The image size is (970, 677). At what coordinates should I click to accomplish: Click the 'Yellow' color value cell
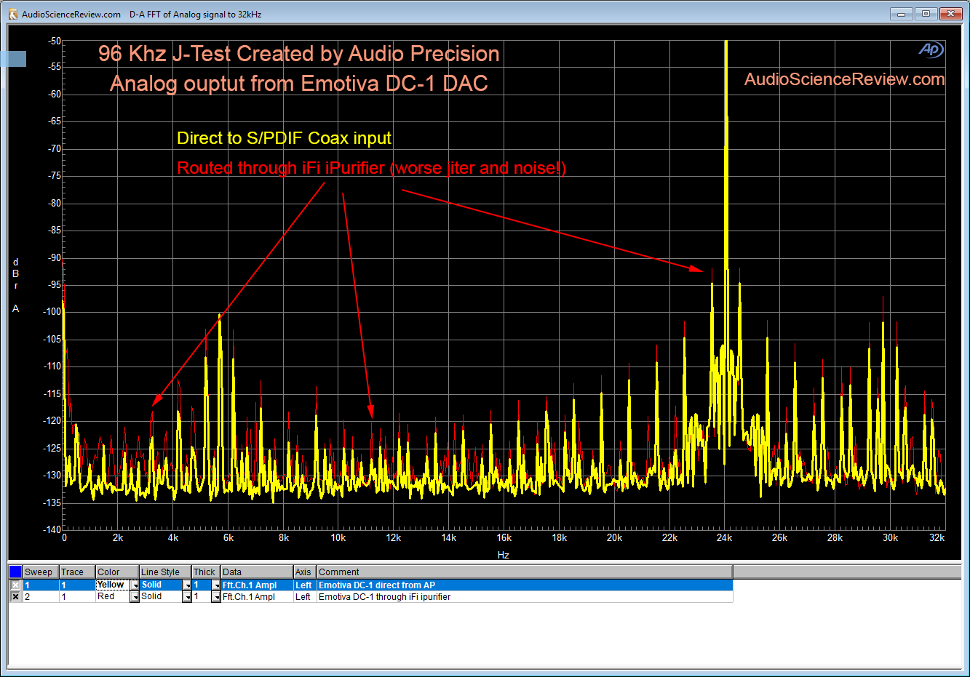113,585
